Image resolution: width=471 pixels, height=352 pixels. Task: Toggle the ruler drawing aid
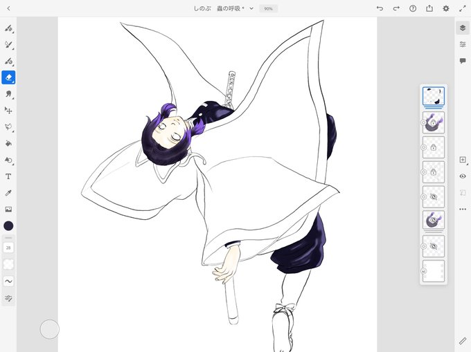click(463, 341)
